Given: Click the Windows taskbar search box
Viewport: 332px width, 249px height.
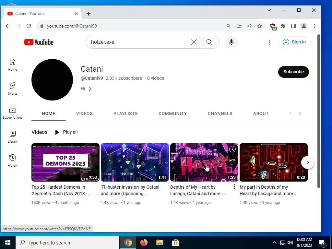Looking at the screenshot, I should tap(67, 243).
